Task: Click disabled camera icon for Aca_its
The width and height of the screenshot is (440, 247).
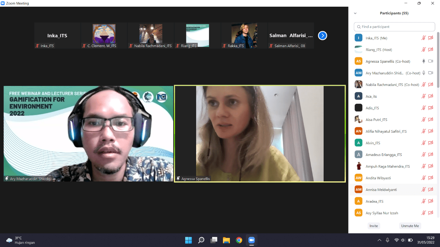Action: [x=430, y=96]
